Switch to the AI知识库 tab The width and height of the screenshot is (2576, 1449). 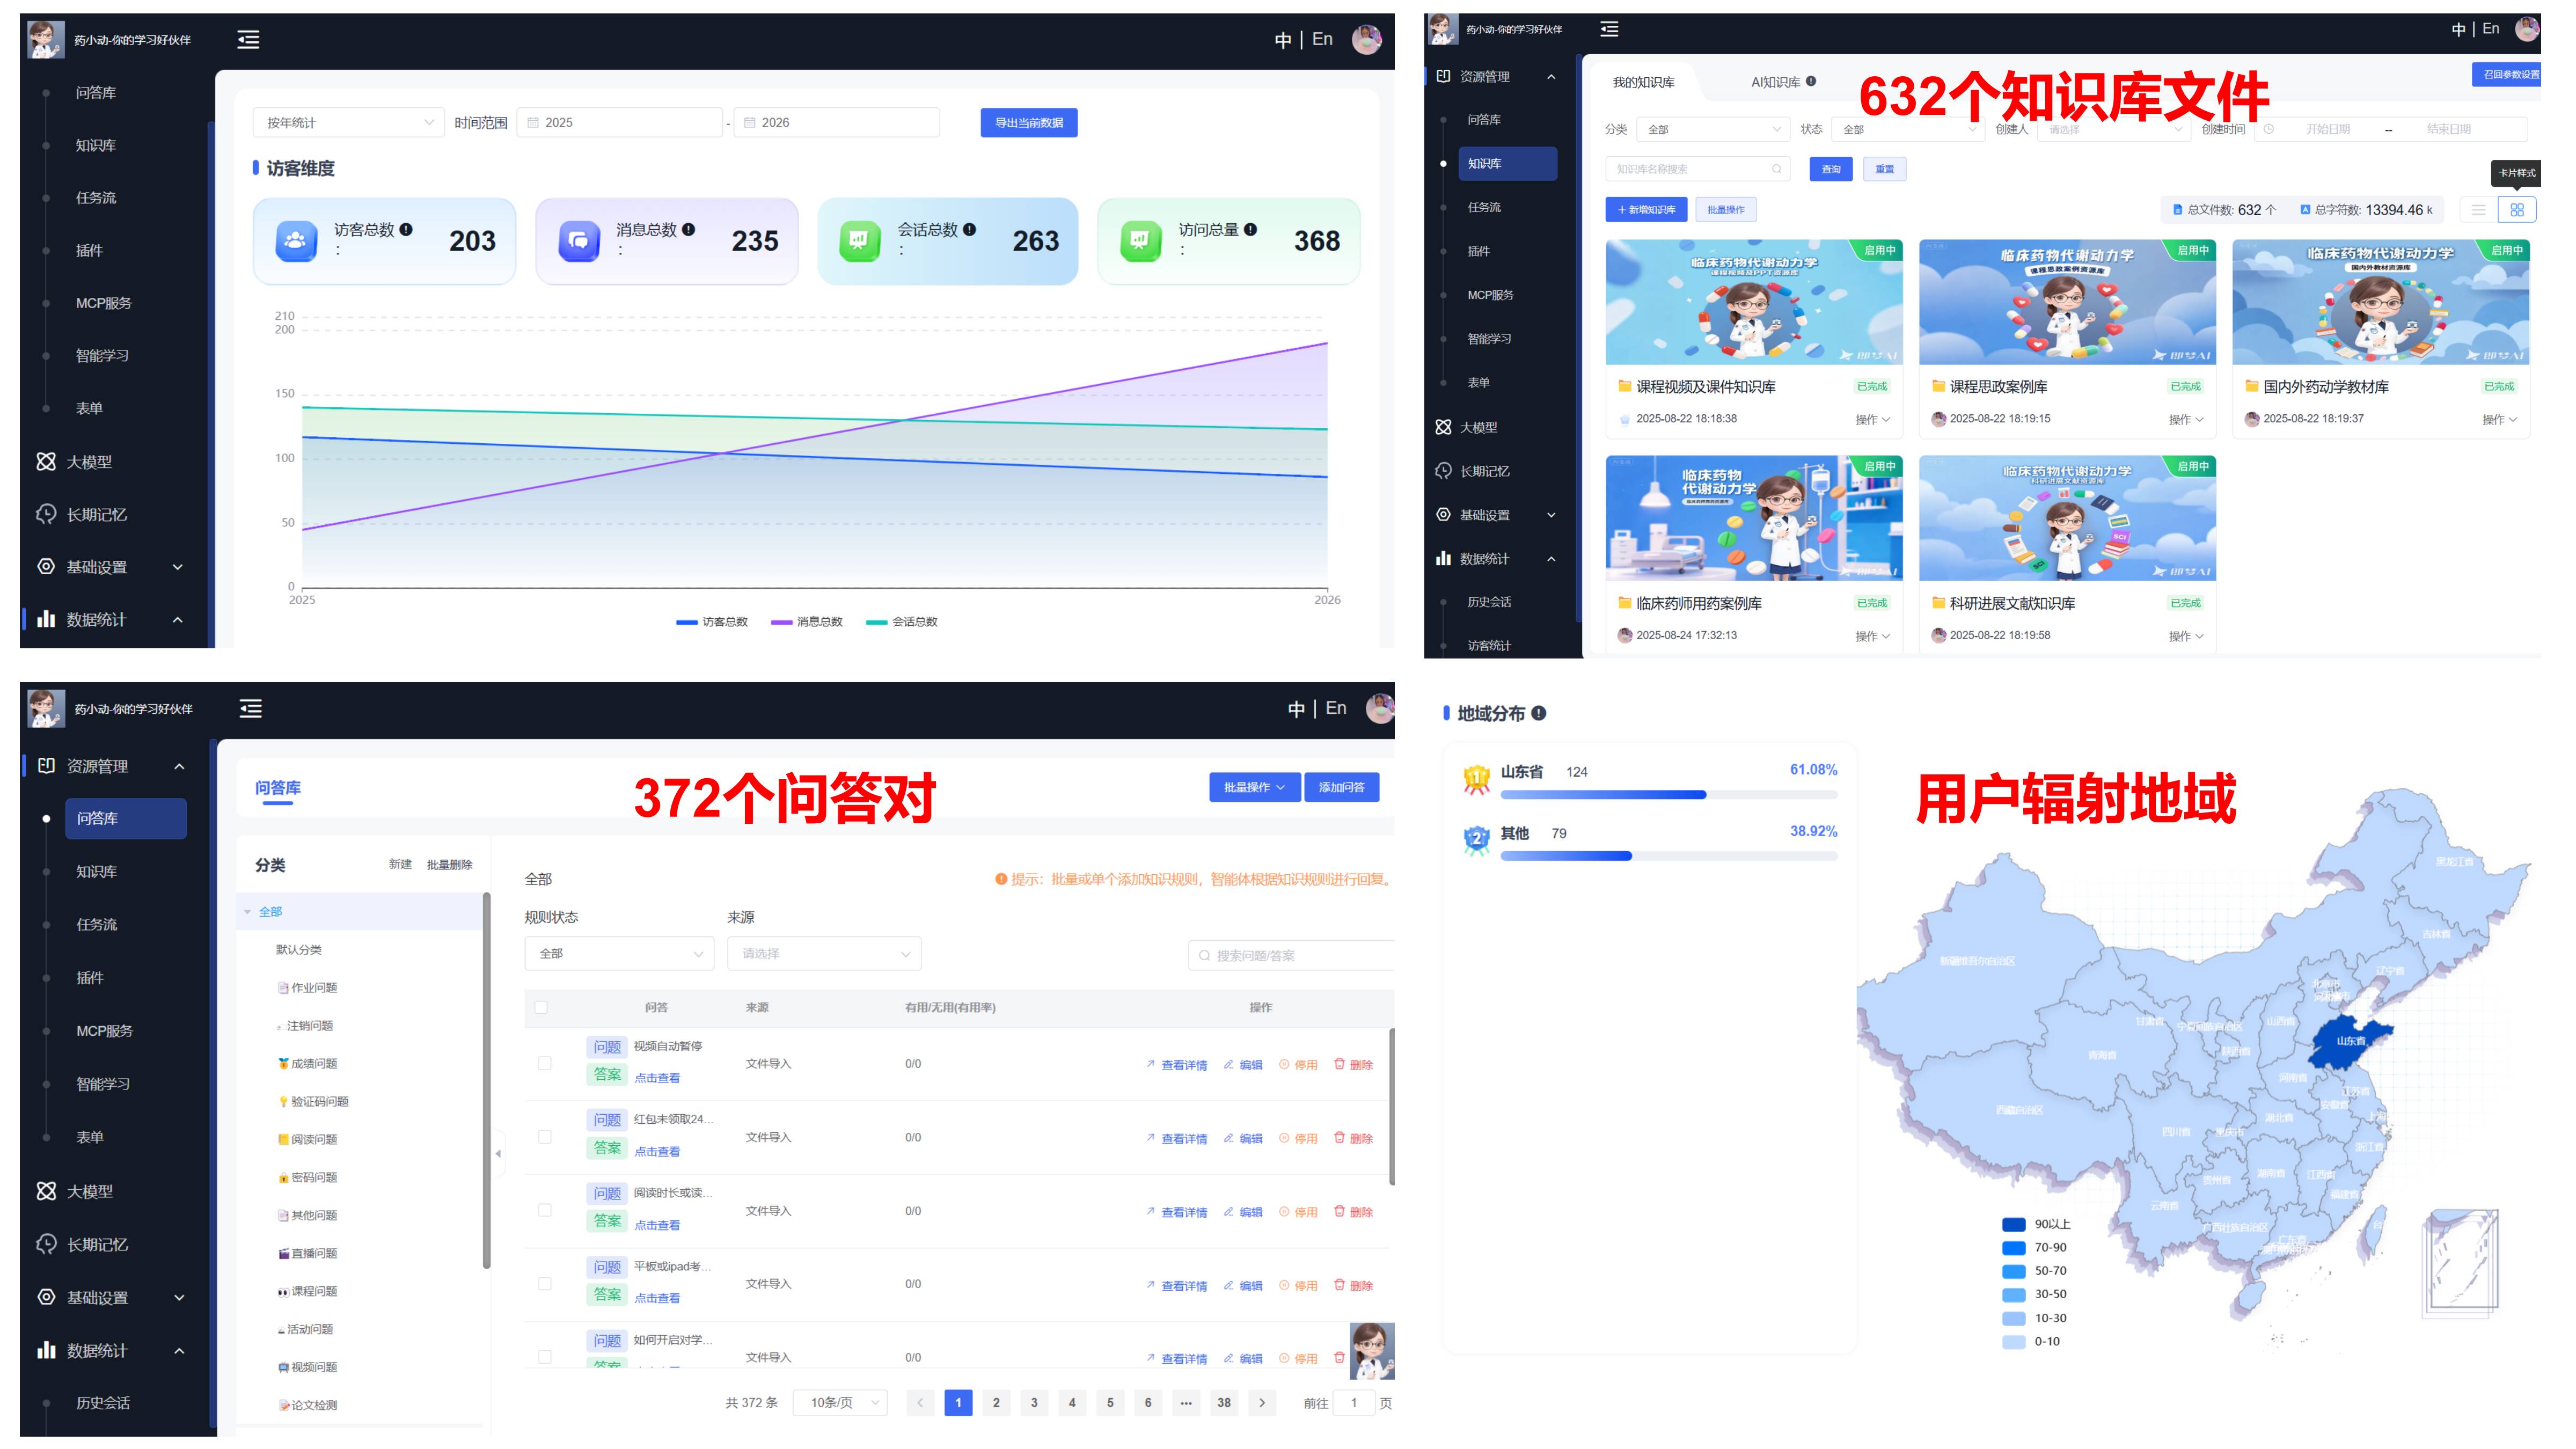point(1775,82)
